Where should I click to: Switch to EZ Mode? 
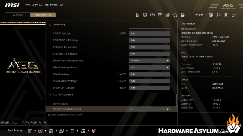tap(18, 15)
